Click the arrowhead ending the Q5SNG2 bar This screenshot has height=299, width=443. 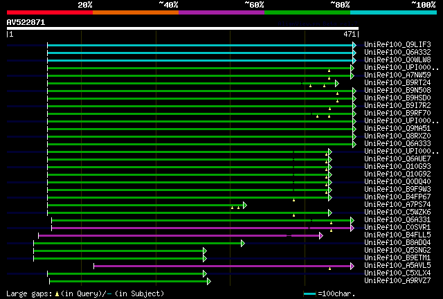tap(205, 251)
